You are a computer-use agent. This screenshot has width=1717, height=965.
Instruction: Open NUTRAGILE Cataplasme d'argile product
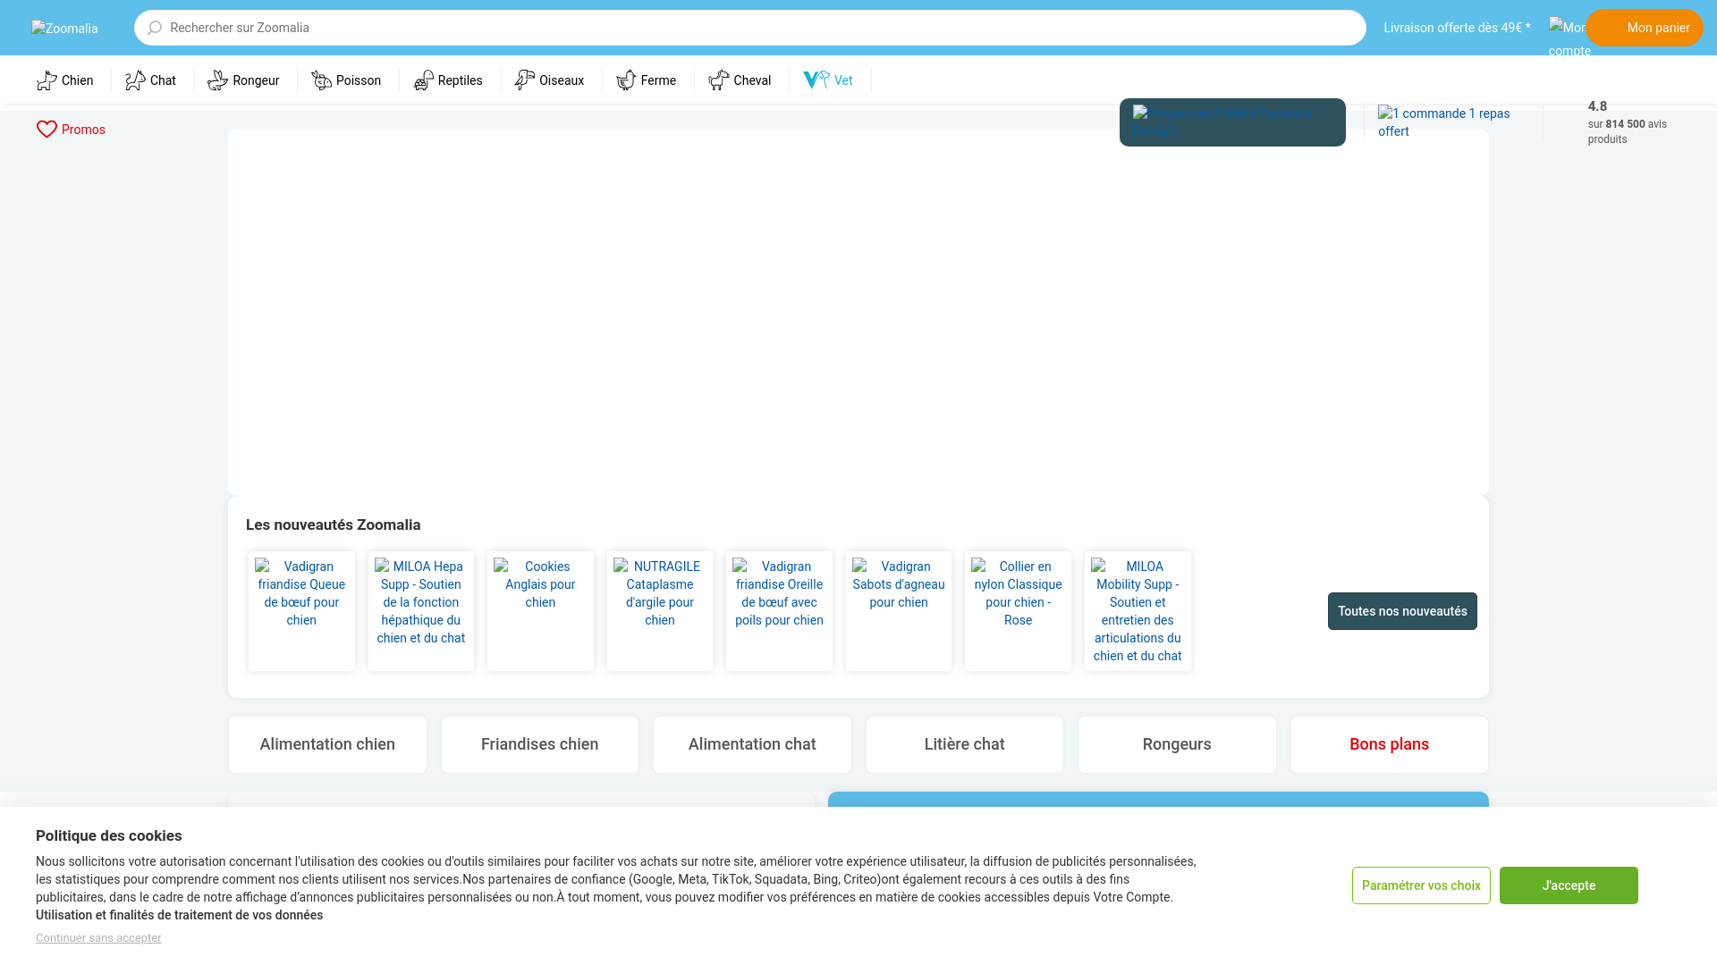(660, 611)
